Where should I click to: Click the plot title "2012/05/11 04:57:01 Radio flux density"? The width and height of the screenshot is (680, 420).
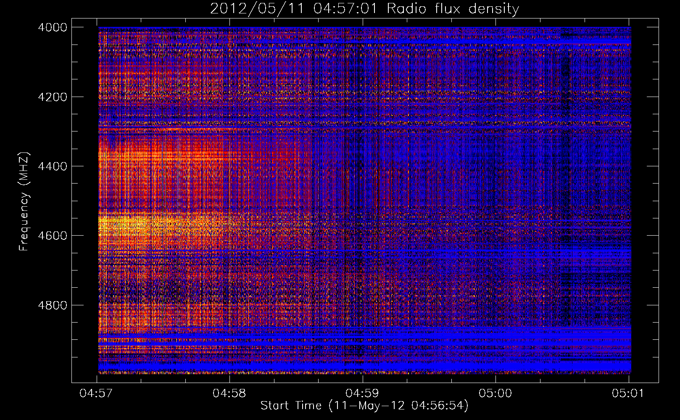click(x=364, y=8)
